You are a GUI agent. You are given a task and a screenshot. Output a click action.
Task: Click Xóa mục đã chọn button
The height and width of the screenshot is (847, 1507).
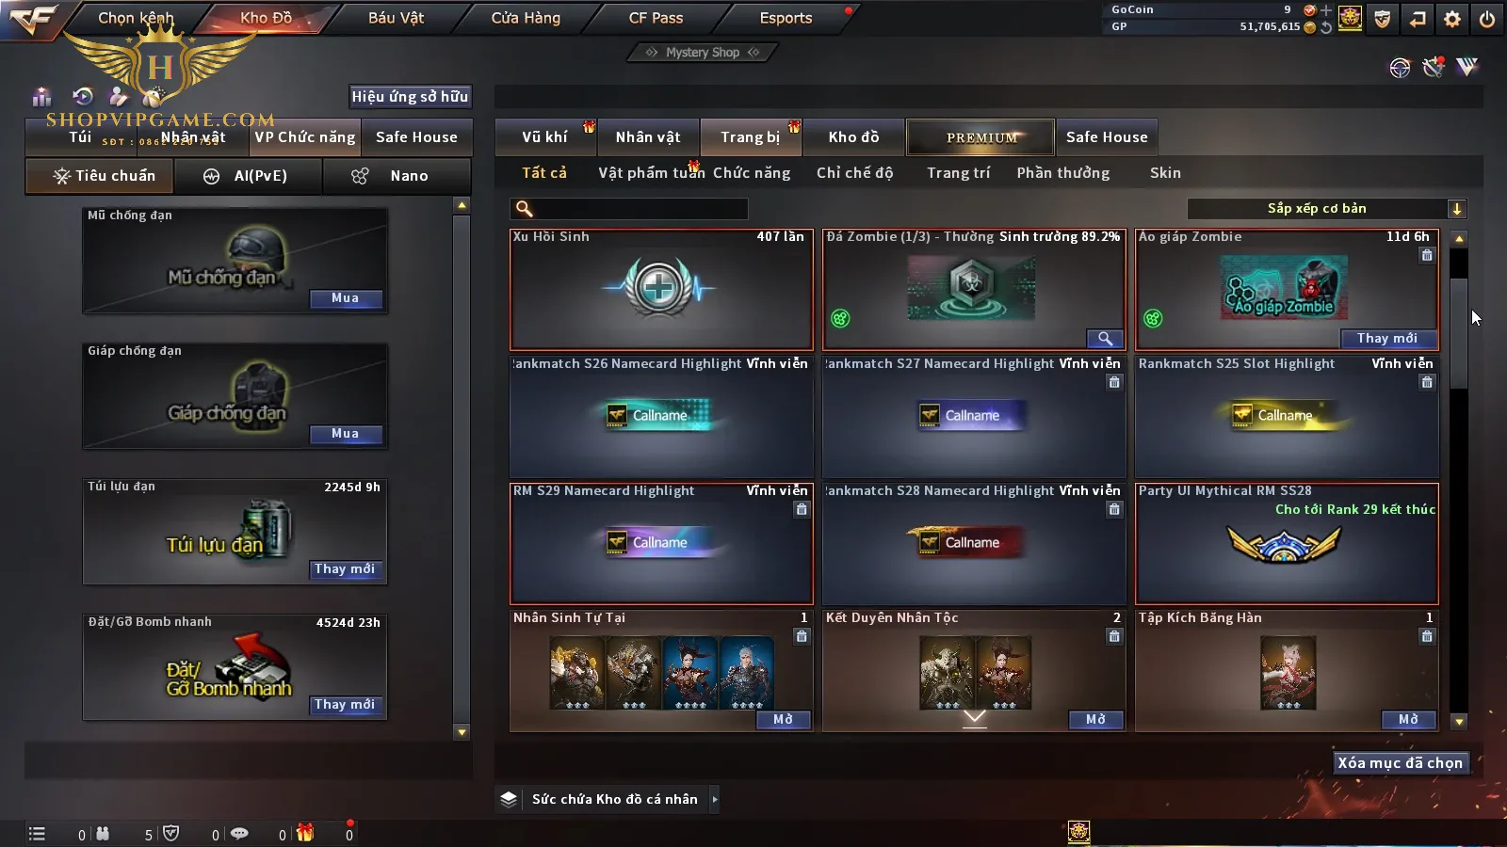1401,763
